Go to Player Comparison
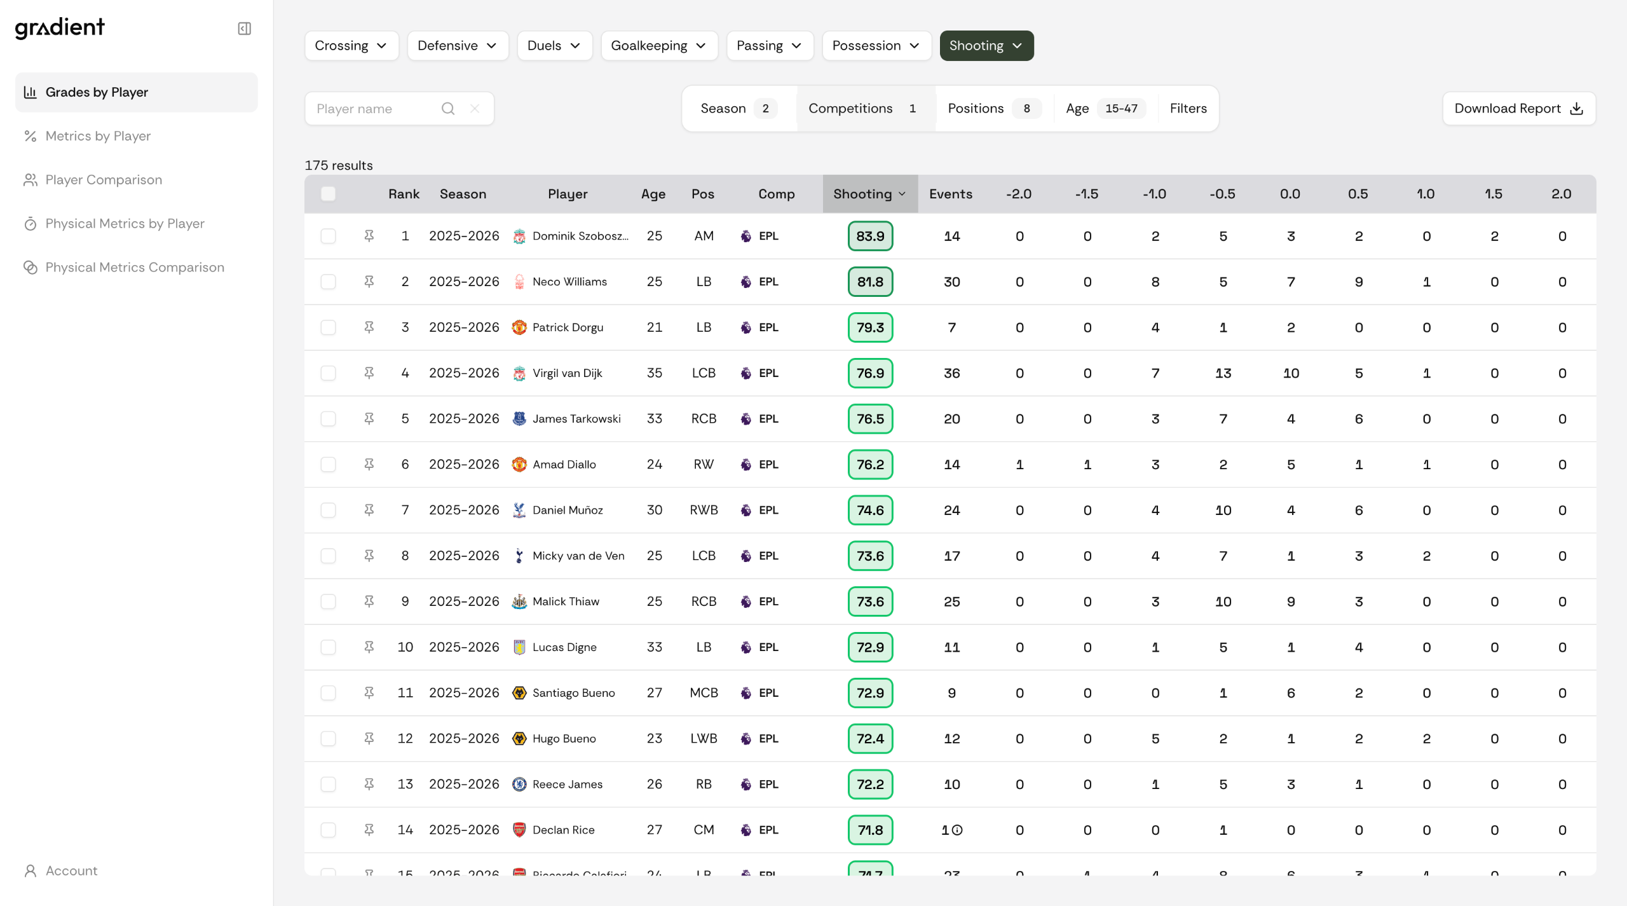The image size is (1627, 906). [x=104, y=180]
